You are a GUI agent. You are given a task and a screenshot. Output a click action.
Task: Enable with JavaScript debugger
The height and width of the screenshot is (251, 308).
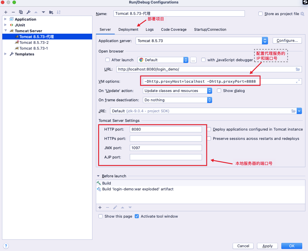pos(203,60)
